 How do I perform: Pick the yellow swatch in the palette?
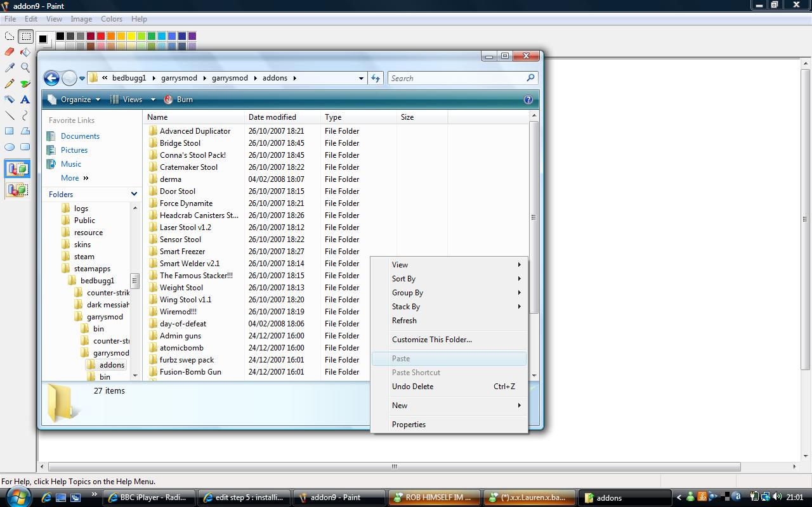click(x=131, y=36)
